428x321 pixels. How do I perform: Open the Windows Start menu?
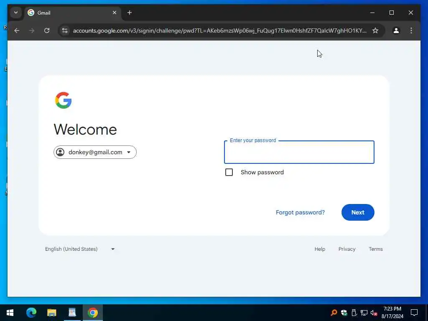[10, 313]
